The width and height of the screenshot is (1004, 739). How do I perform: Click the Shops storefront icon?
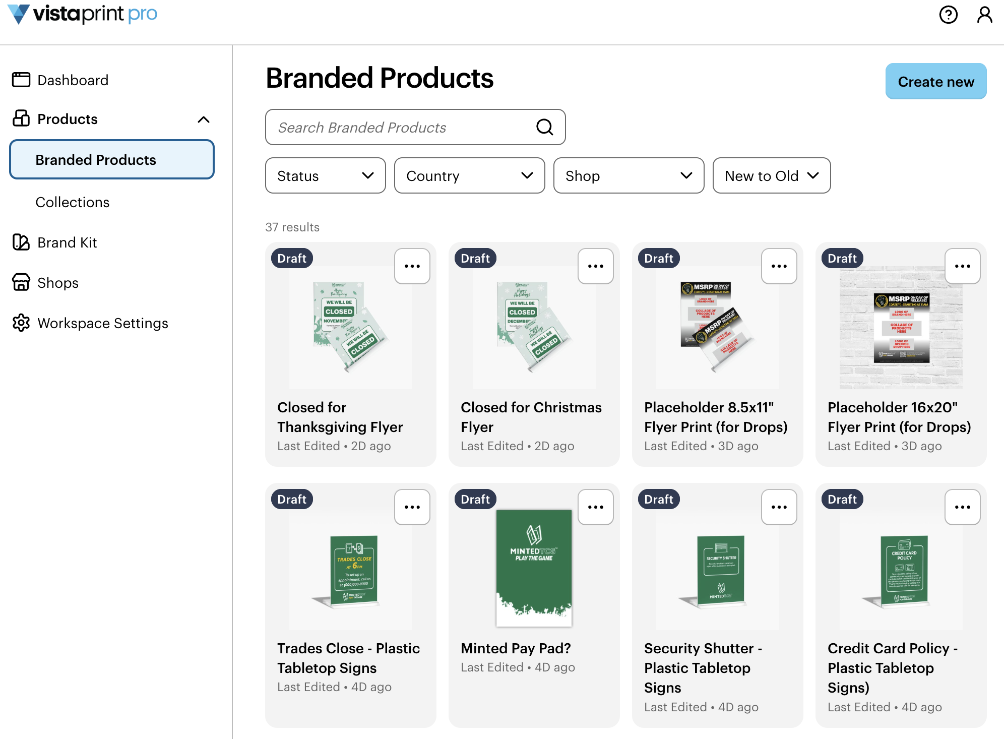click(x=21, y=282)
